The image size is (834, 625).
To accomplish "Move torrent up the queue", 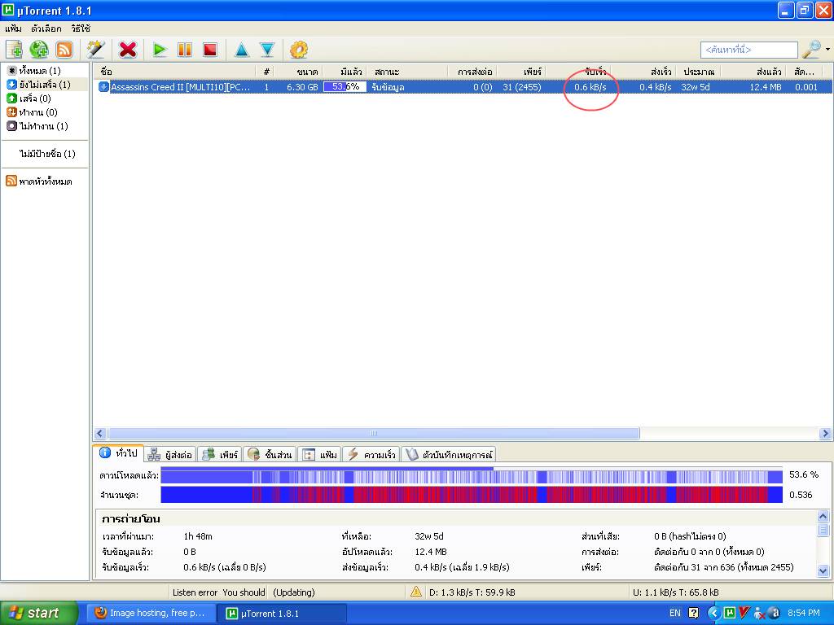I will [x=242, y=50].
